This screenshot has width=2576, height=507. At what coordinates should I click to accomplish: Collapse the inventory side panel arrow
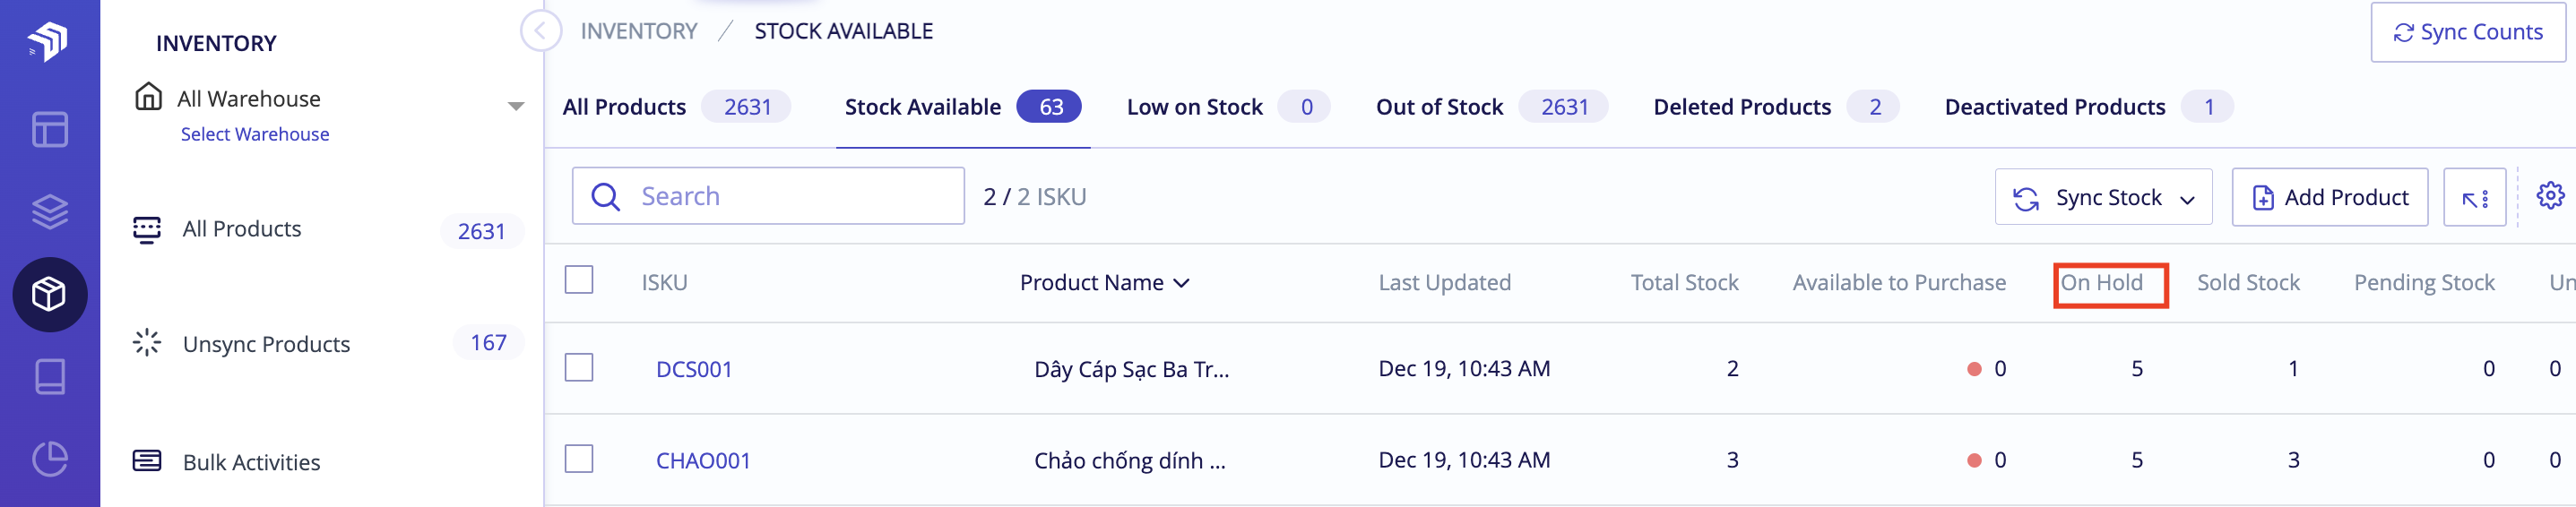[x=540, y=31]
